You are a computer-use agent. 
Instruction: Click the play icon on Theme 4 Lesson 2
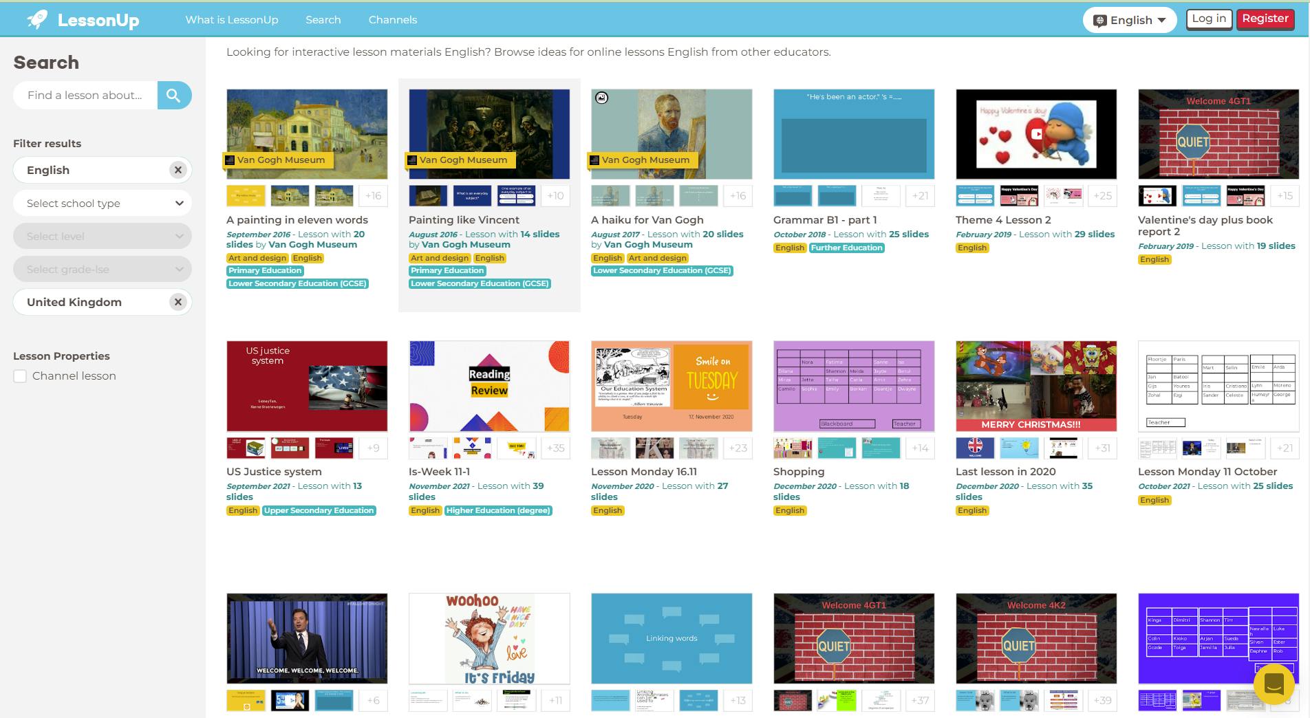1036,134
